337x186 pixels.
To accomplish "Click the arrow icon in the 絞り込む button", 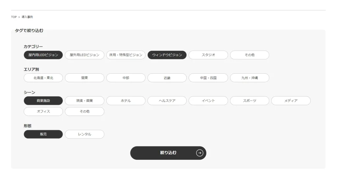I will coord(199,153).
